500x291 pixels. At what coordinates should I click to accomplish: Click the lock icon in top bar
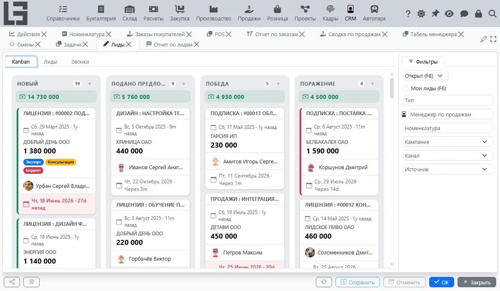478,14
